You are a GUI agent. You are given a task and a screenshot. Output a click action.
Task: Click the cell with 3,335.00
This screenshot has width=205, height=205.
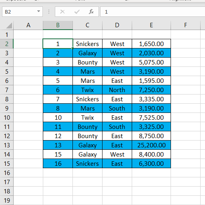point(151,99)
